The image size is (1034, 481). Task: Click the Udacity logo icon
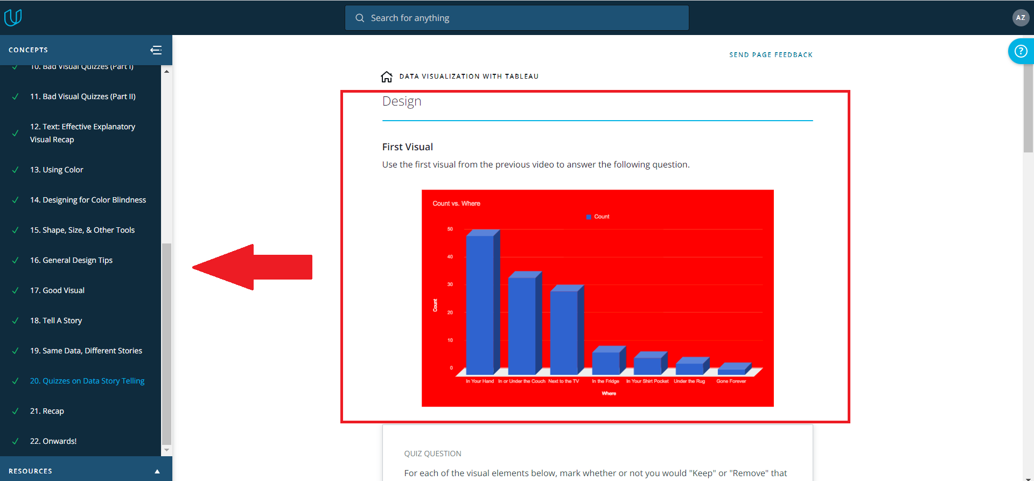13,18
